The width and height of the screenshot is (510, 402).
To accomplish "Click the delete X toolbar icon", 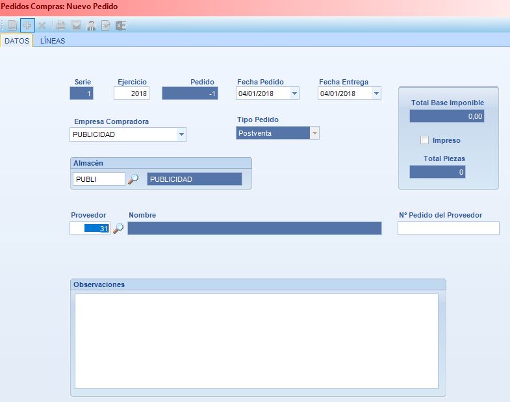I will pos(42,26).
